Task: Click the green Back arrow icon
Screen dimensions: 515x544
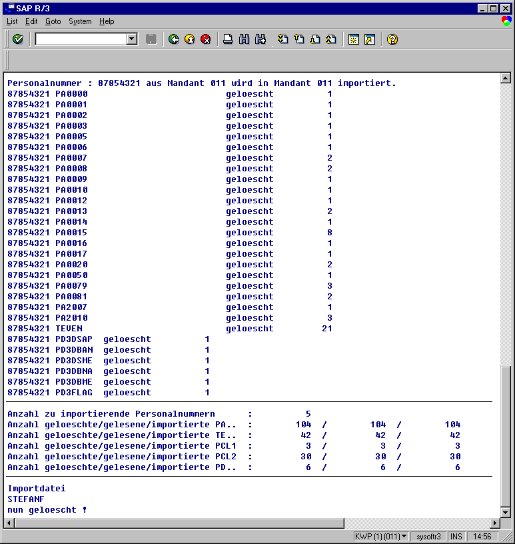Action: [174, 39]
